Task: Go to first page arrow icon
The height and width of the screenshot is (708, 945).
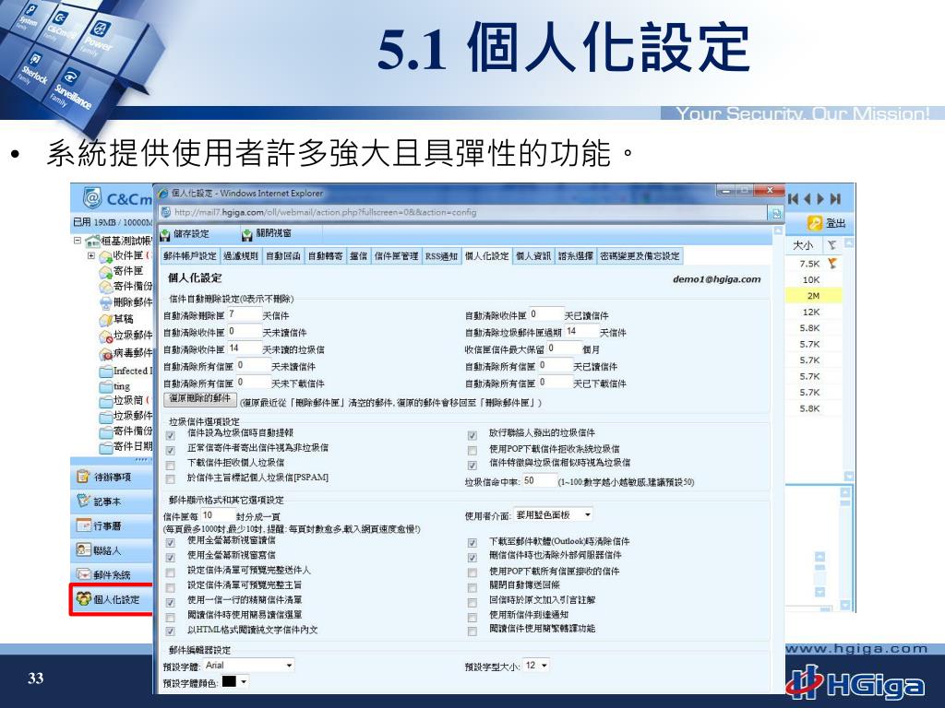Action: pyautogui.click(x=794, y=199)
